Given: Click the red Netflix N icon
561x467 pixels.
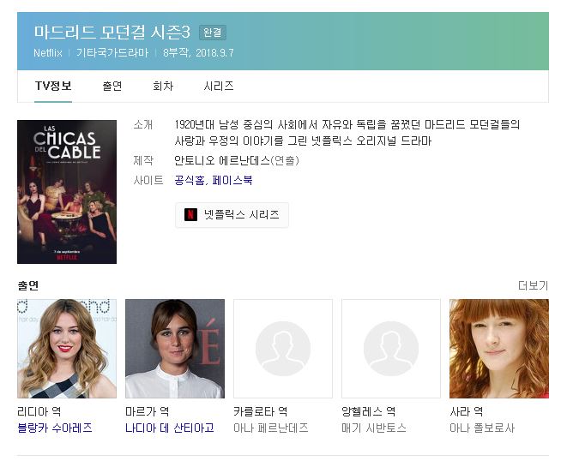Looking at the screenshot, I should 191,215.
